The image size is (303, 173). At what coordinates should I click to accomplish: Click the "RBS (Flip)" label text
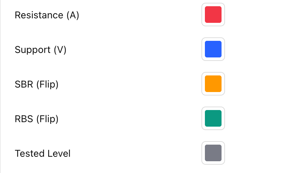tap(36, 119)
